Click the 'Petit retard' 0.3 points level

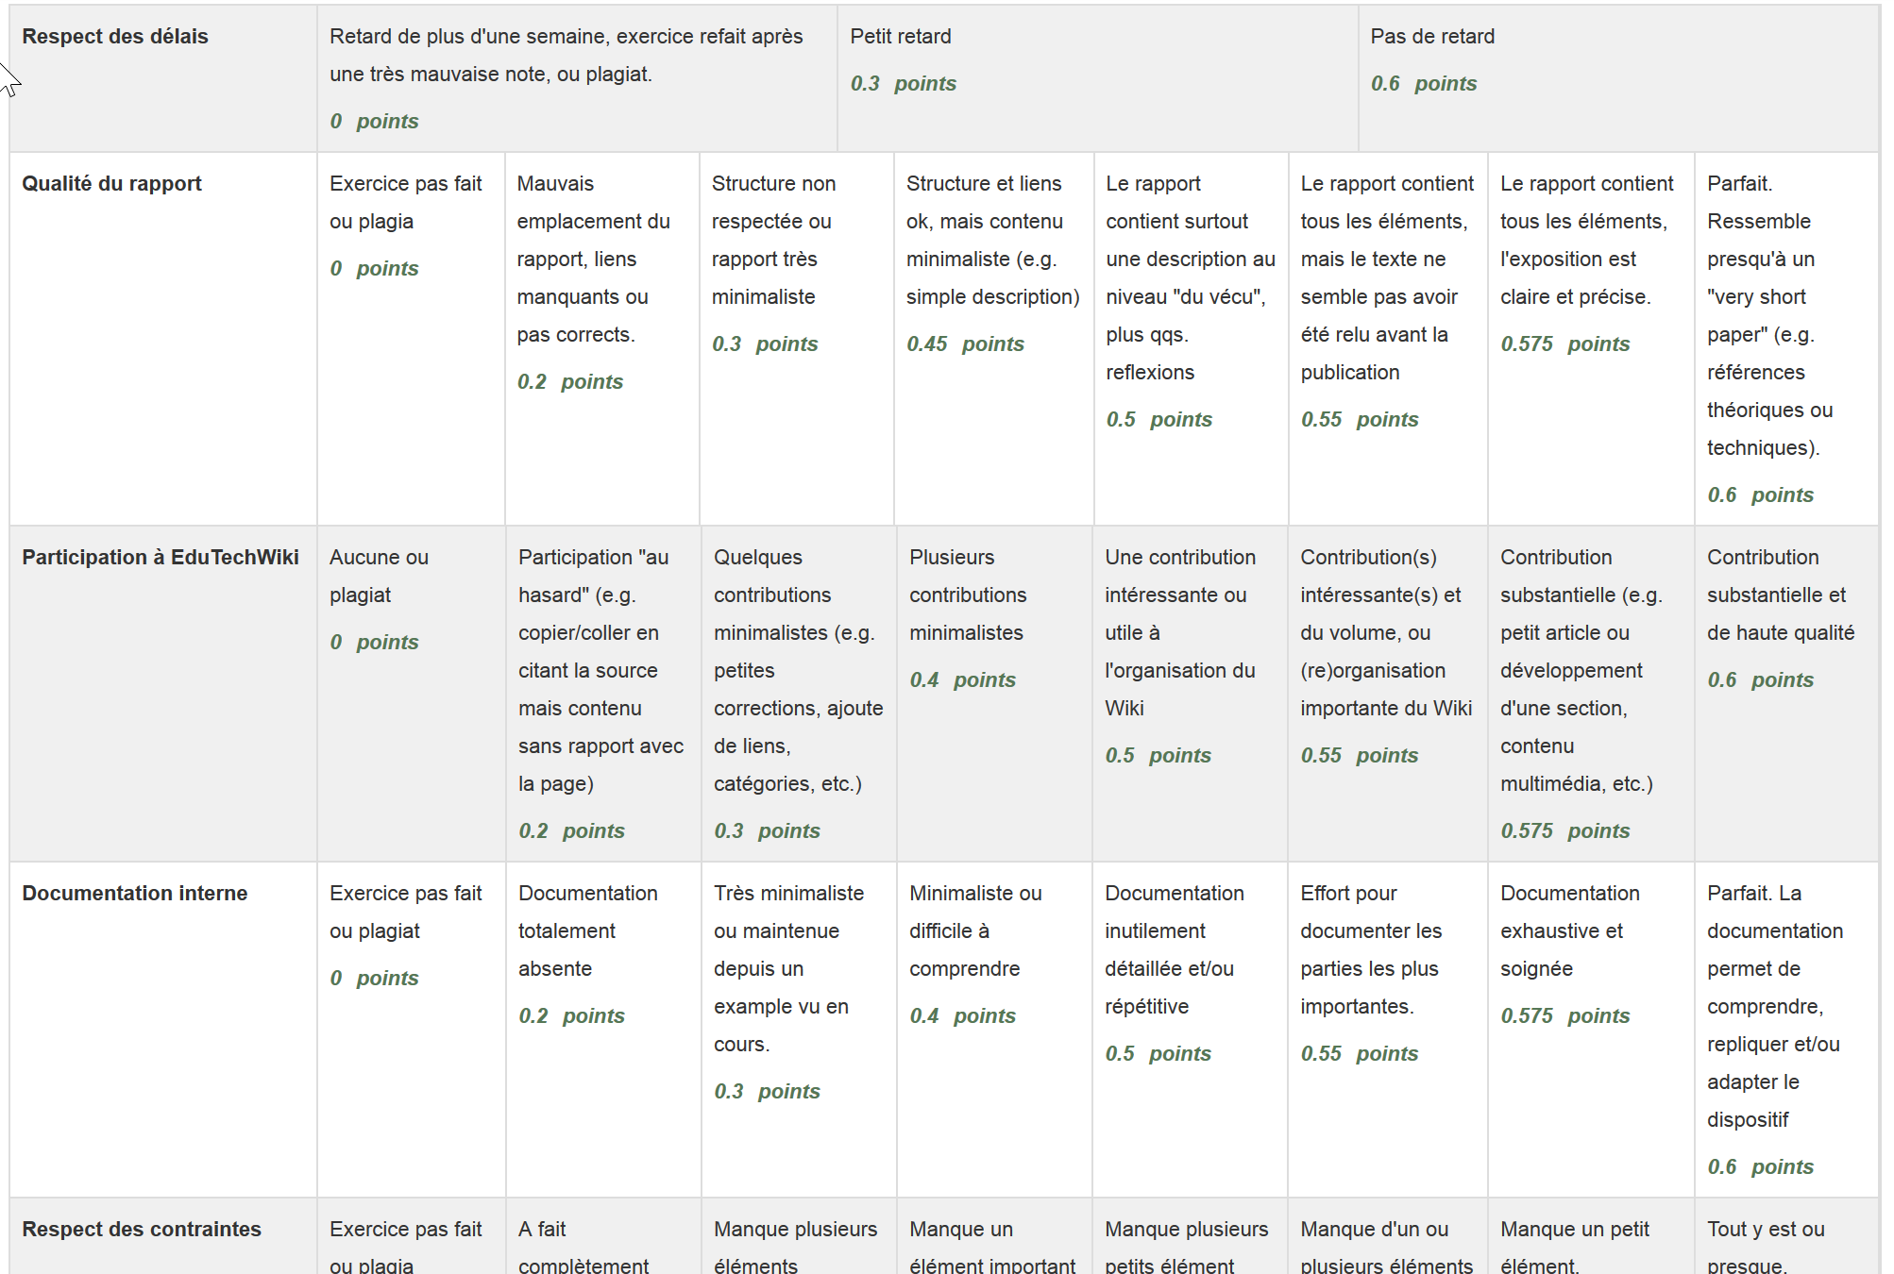click(1097, 78)
